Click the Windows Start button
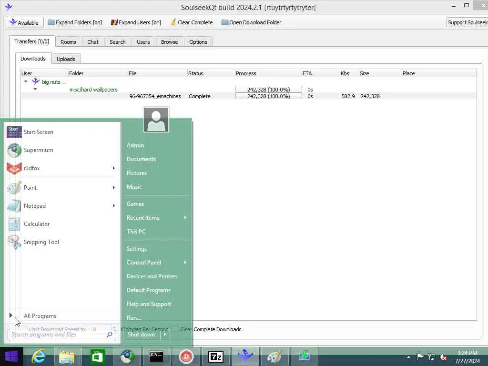 coord(11,356)
